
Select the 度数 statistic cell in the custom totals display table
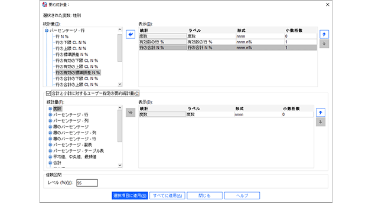162,114
